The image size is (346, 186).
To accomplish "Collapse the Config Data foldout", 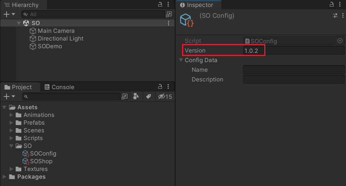I will [181, 60].
